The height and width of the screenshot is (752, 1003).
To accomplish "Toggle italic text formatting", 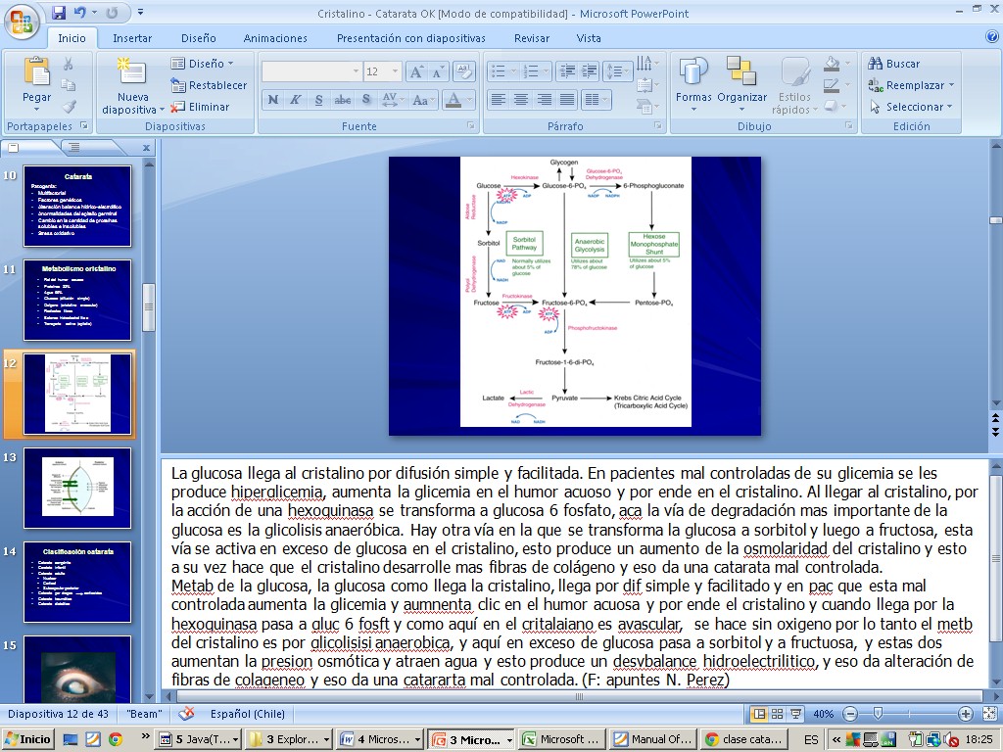I will point(296,100).
